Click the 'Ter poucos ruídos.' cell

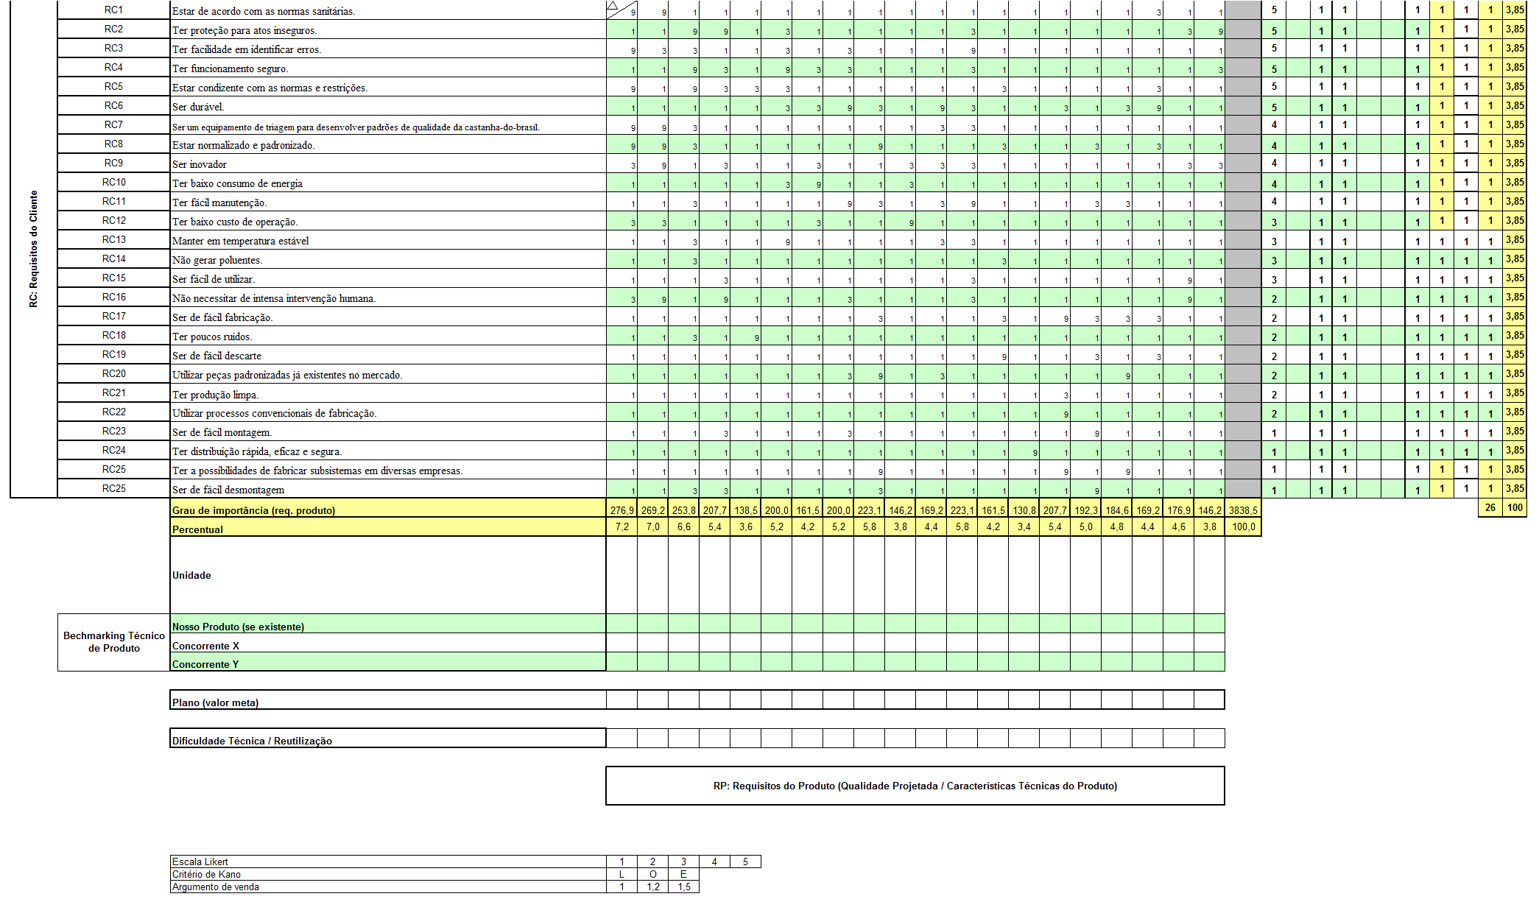(388, 336)
